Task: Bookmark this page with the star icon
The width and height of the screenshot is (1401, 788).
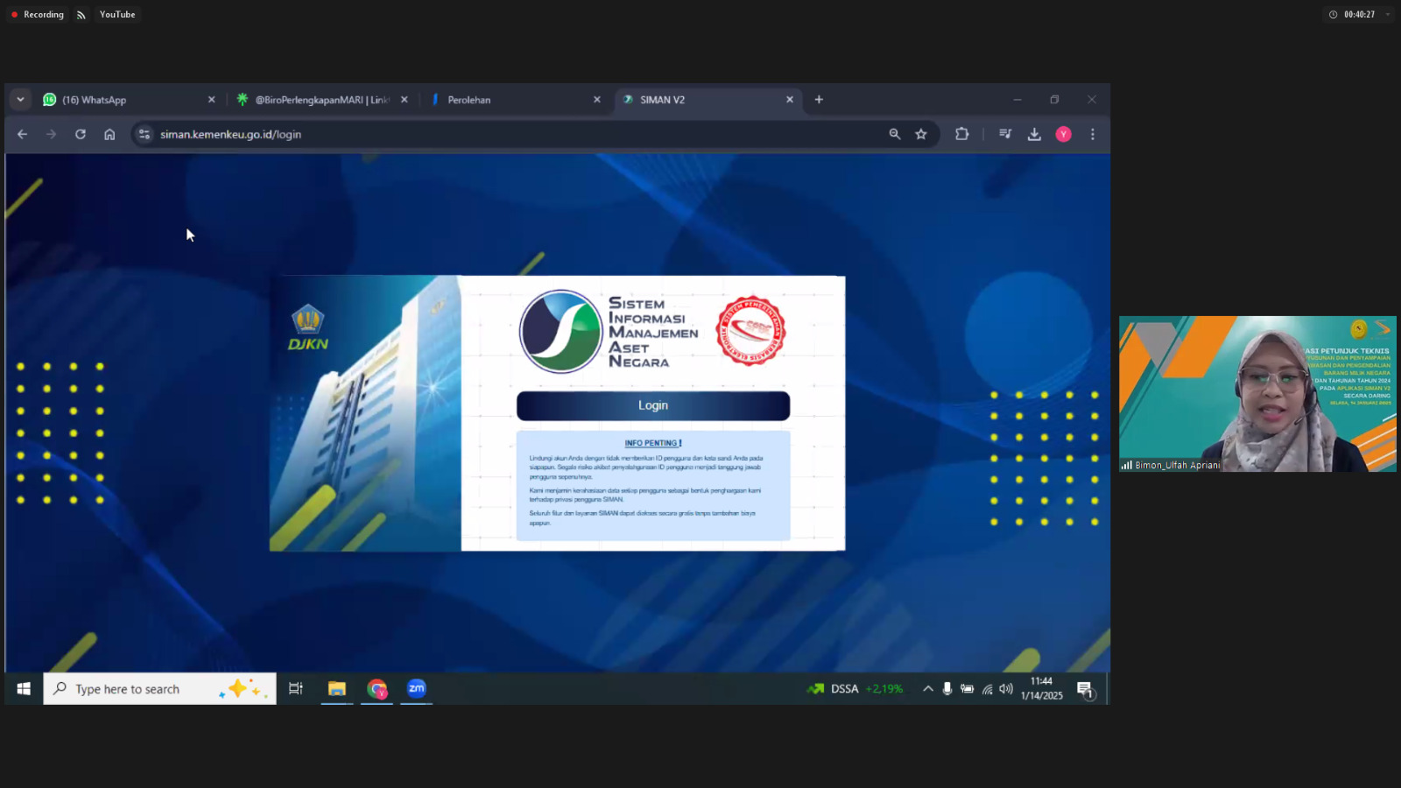Action: pos(921,134)
